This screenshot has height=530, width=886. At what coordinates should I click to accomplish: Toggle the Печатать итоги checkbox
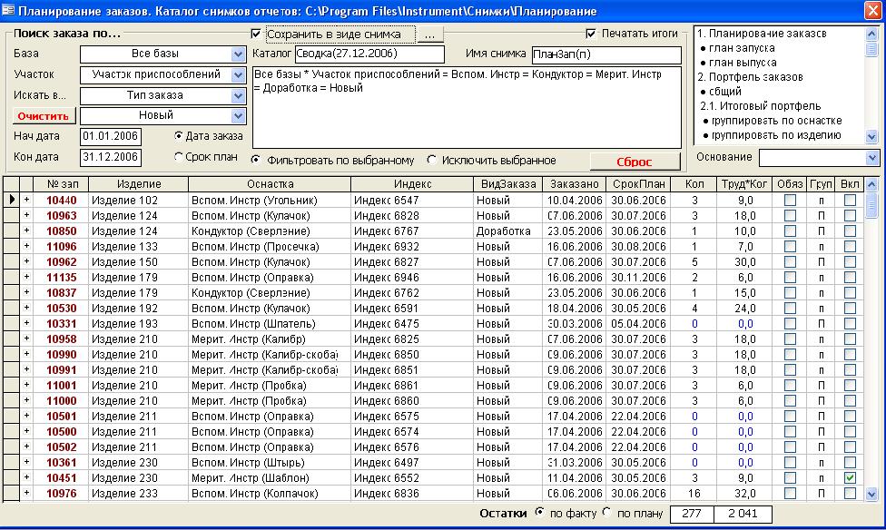591,34
